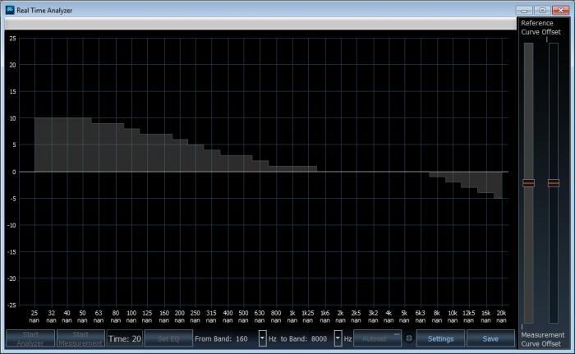Click the 6k3 frequency band label
575x354 pixels.
click(x=420, y=313)
